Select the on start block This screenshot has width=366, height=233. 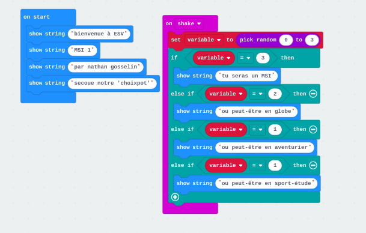37,17
